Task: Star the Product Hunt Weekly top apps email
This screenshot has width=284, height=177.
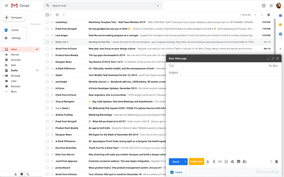Action: point(52,55)
